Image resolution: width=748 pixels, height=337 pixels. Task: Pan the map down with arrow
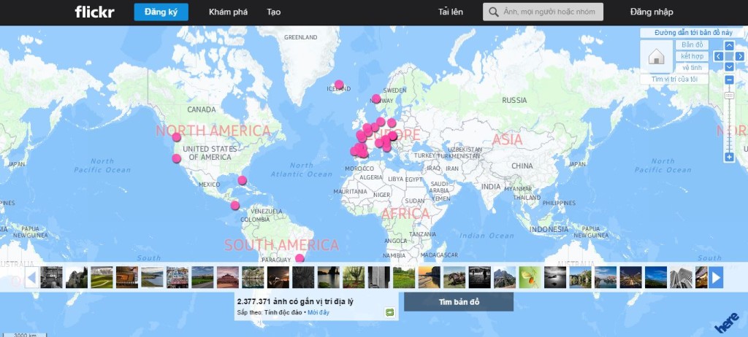(x=729, y=67)
